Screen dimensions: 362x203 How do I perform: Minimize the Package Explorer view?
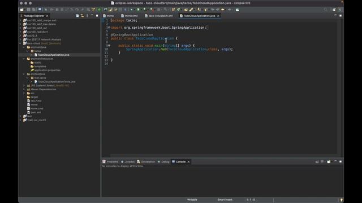(x=92, y=15)
